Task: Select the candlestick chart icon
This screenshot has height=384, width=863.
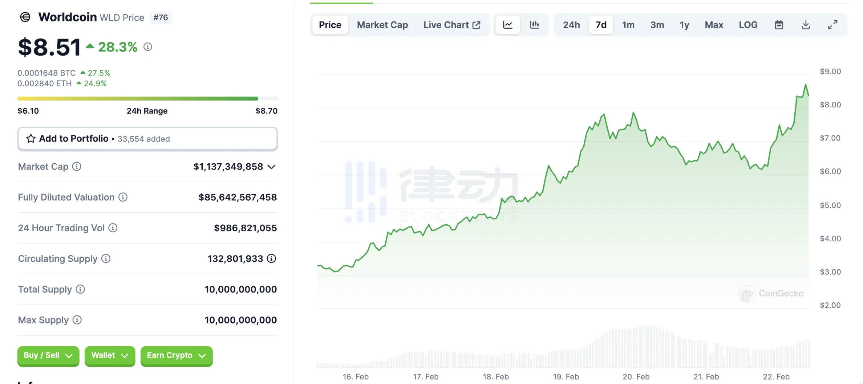Action: (x=535, y=25)
